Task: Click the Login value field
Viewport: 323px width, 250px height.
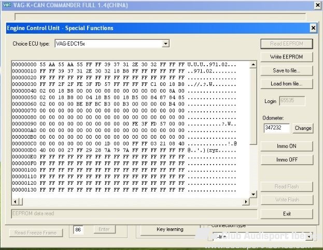Action: click(x=292, y=101)
